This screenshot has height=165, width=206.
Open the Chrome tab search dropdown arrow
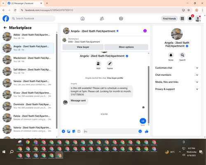pyautogui.click(x=3, y=3)
